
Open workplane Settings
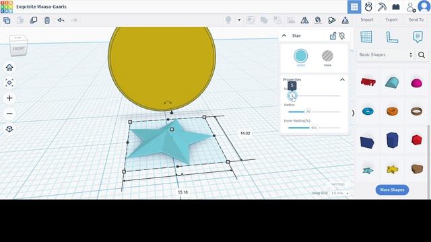coord(338,184)
